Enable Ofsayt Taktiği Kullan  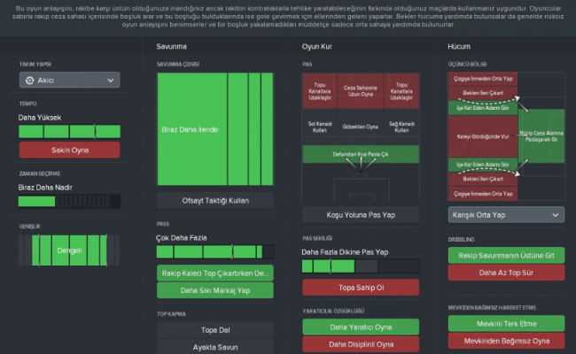pos(215,201)
